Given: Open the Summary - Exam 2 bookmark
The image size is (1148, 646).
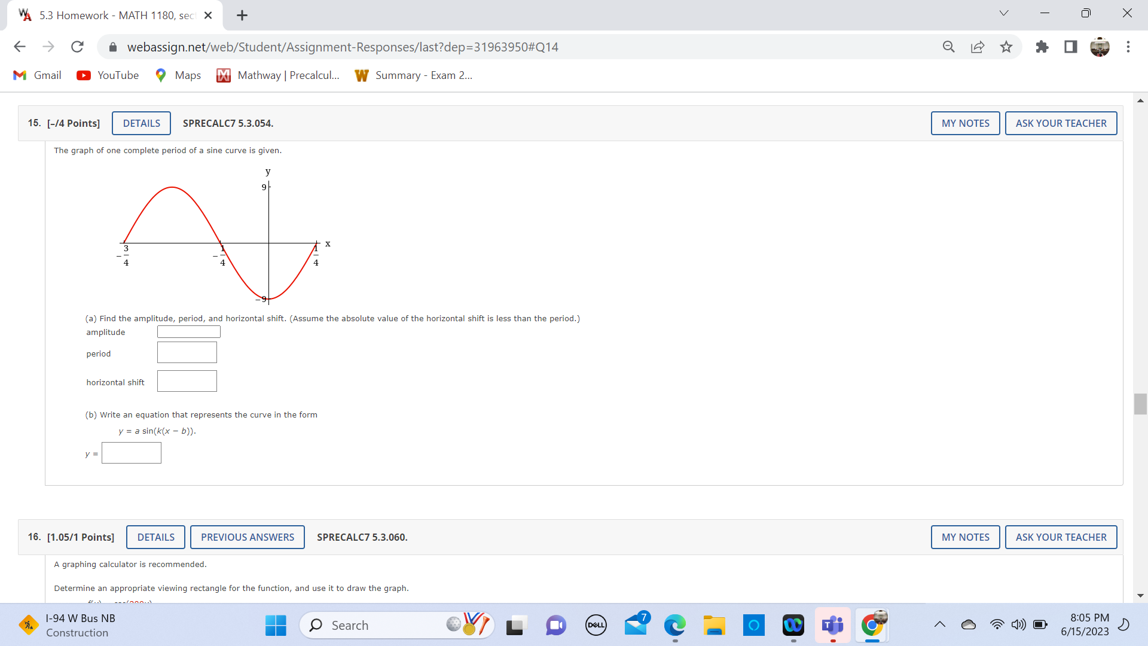Looking at the screenshot, I should [414, 75].
